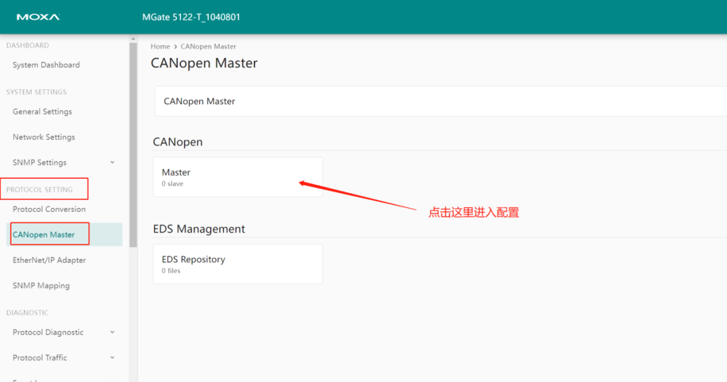Click the DASHBOARD section label
Screen dimensions: 727x382
point(28,45)
